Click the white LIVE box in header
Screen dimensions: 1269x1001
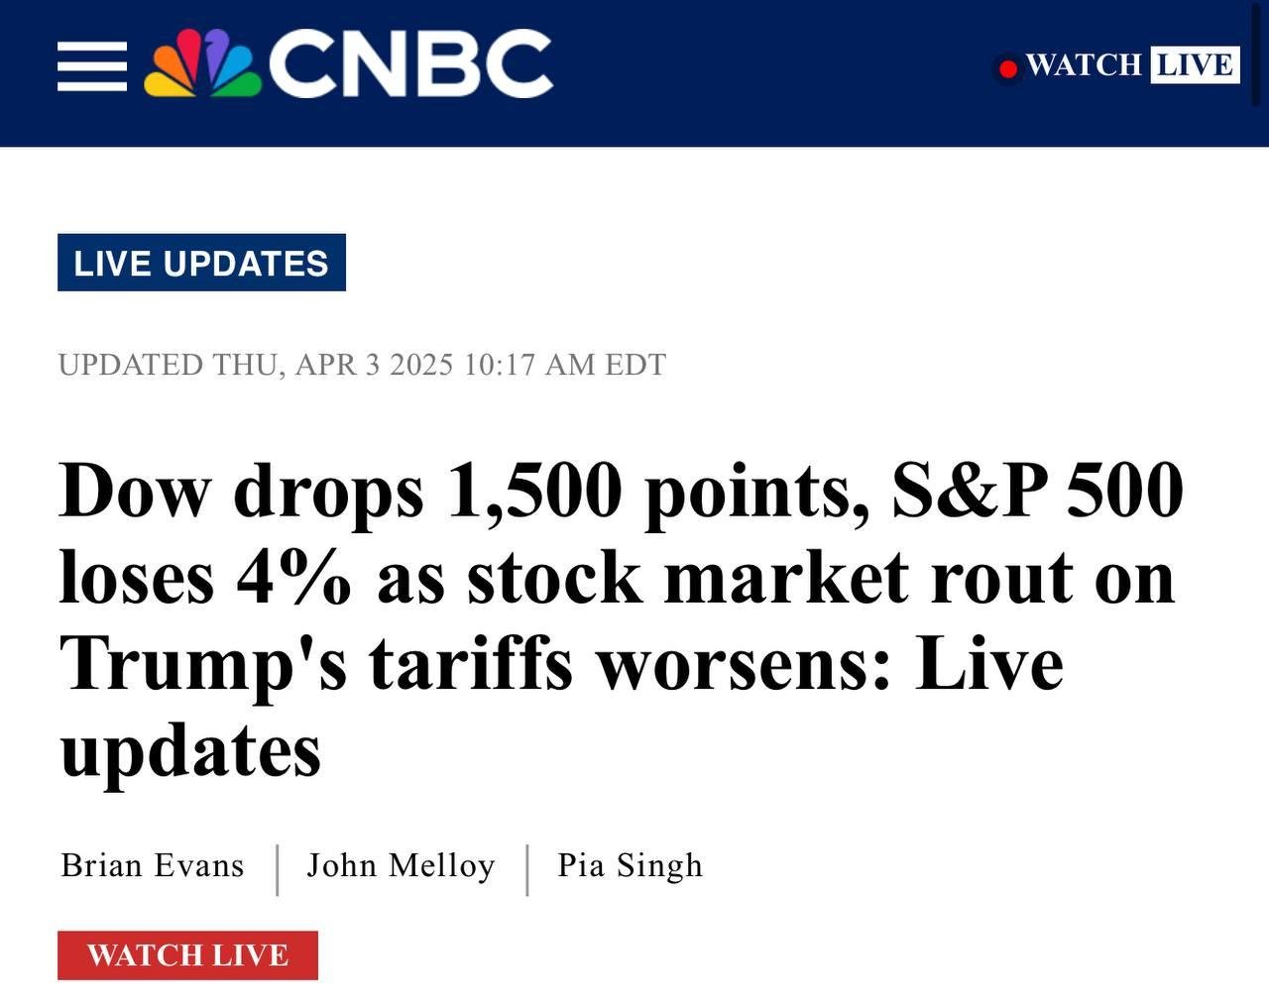pyautogui.click(x=1195, y=65)
